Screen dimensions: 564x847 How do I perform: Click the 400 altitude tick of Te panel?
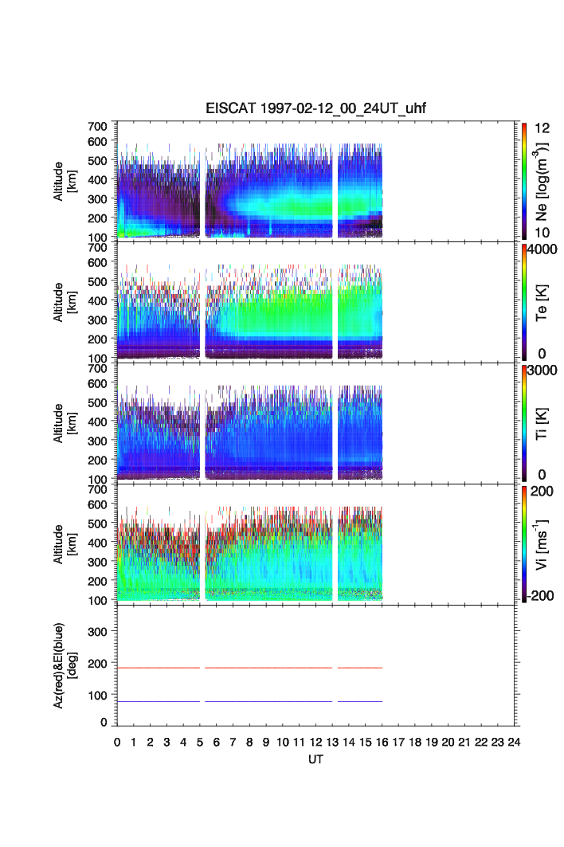[x=98, y=301]
